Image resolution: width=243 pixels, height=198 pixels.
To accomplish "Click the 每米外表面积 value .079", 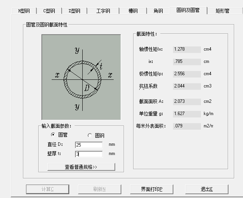I will tap(187, 126).
